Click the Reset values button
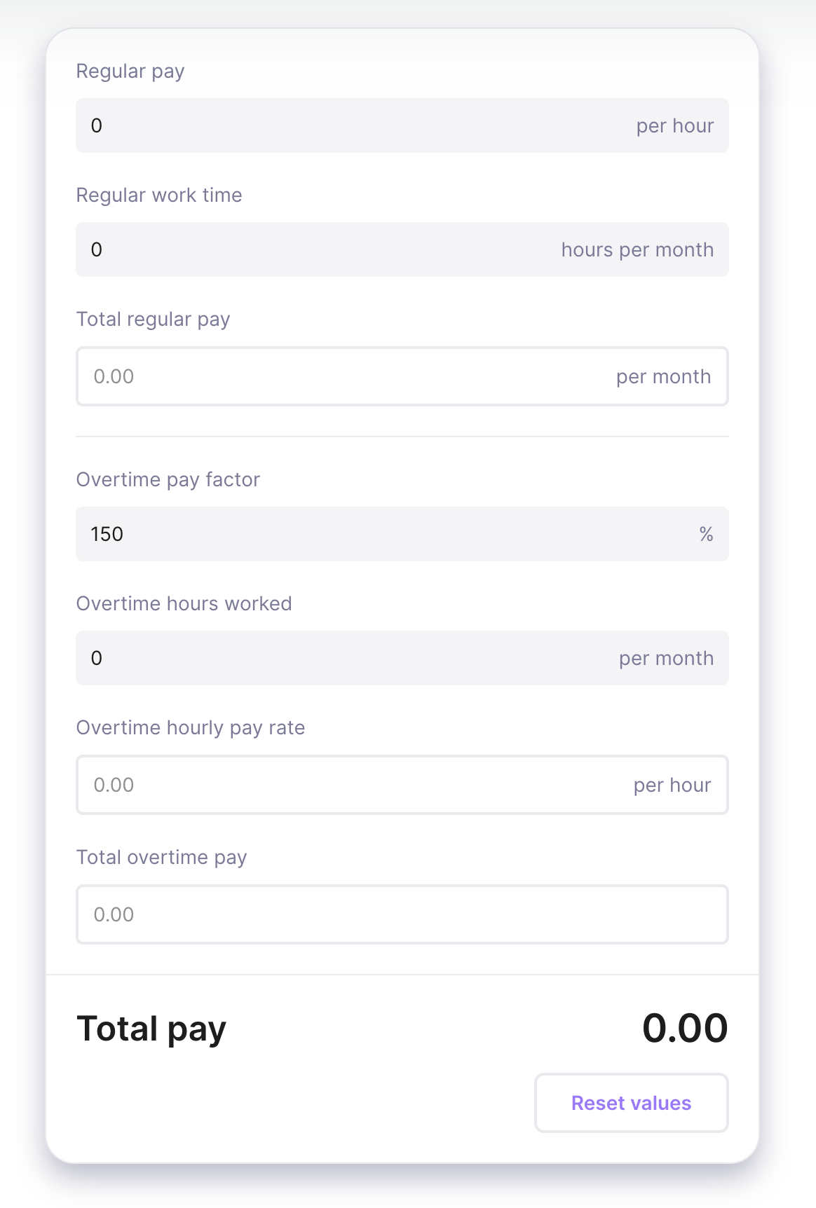 pos(632,1103)
